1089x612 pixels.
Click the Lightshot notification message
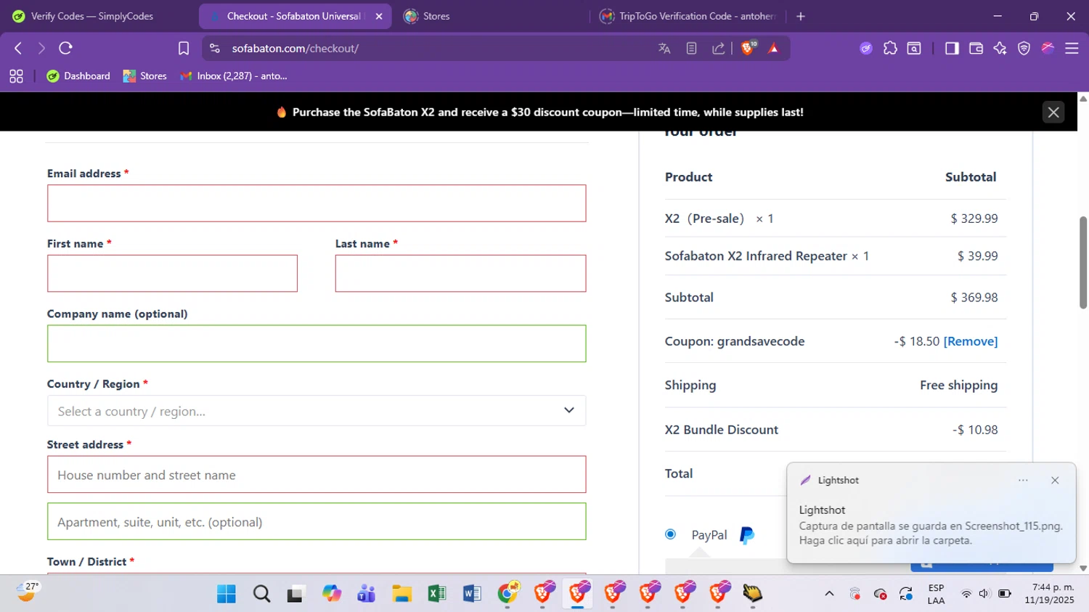(x=930, y=533)
